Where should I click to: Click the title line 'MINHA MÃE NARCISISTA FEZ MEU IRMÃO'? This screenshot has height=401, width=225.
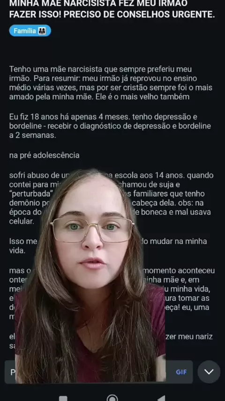[98, 3]
